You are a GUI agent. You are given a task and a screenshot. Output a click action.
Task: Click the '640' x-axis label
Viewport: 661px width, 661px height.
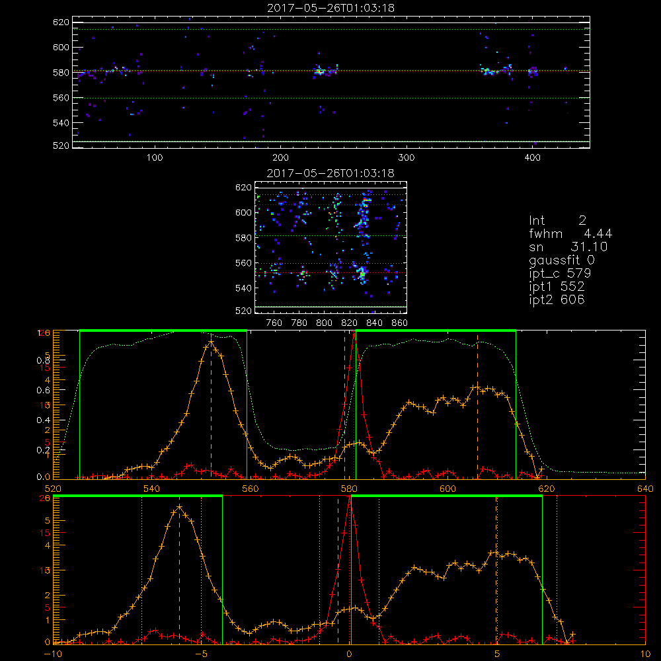pos(645,488)
